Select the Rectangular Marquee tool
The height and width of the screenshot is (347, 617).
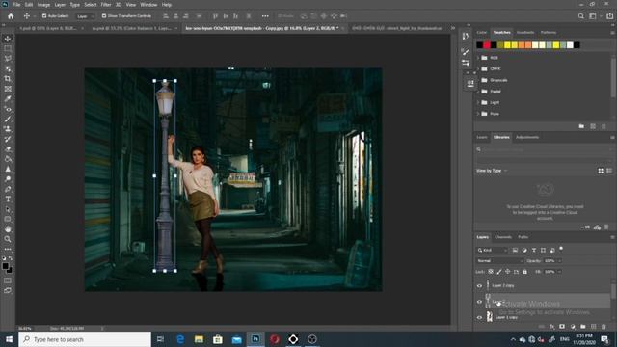click(x=8, y=48)
